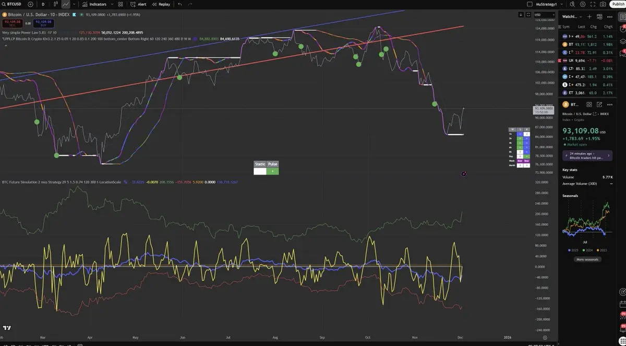
Task: Open the Indicators dialog
Action: [x=94, y=4]
